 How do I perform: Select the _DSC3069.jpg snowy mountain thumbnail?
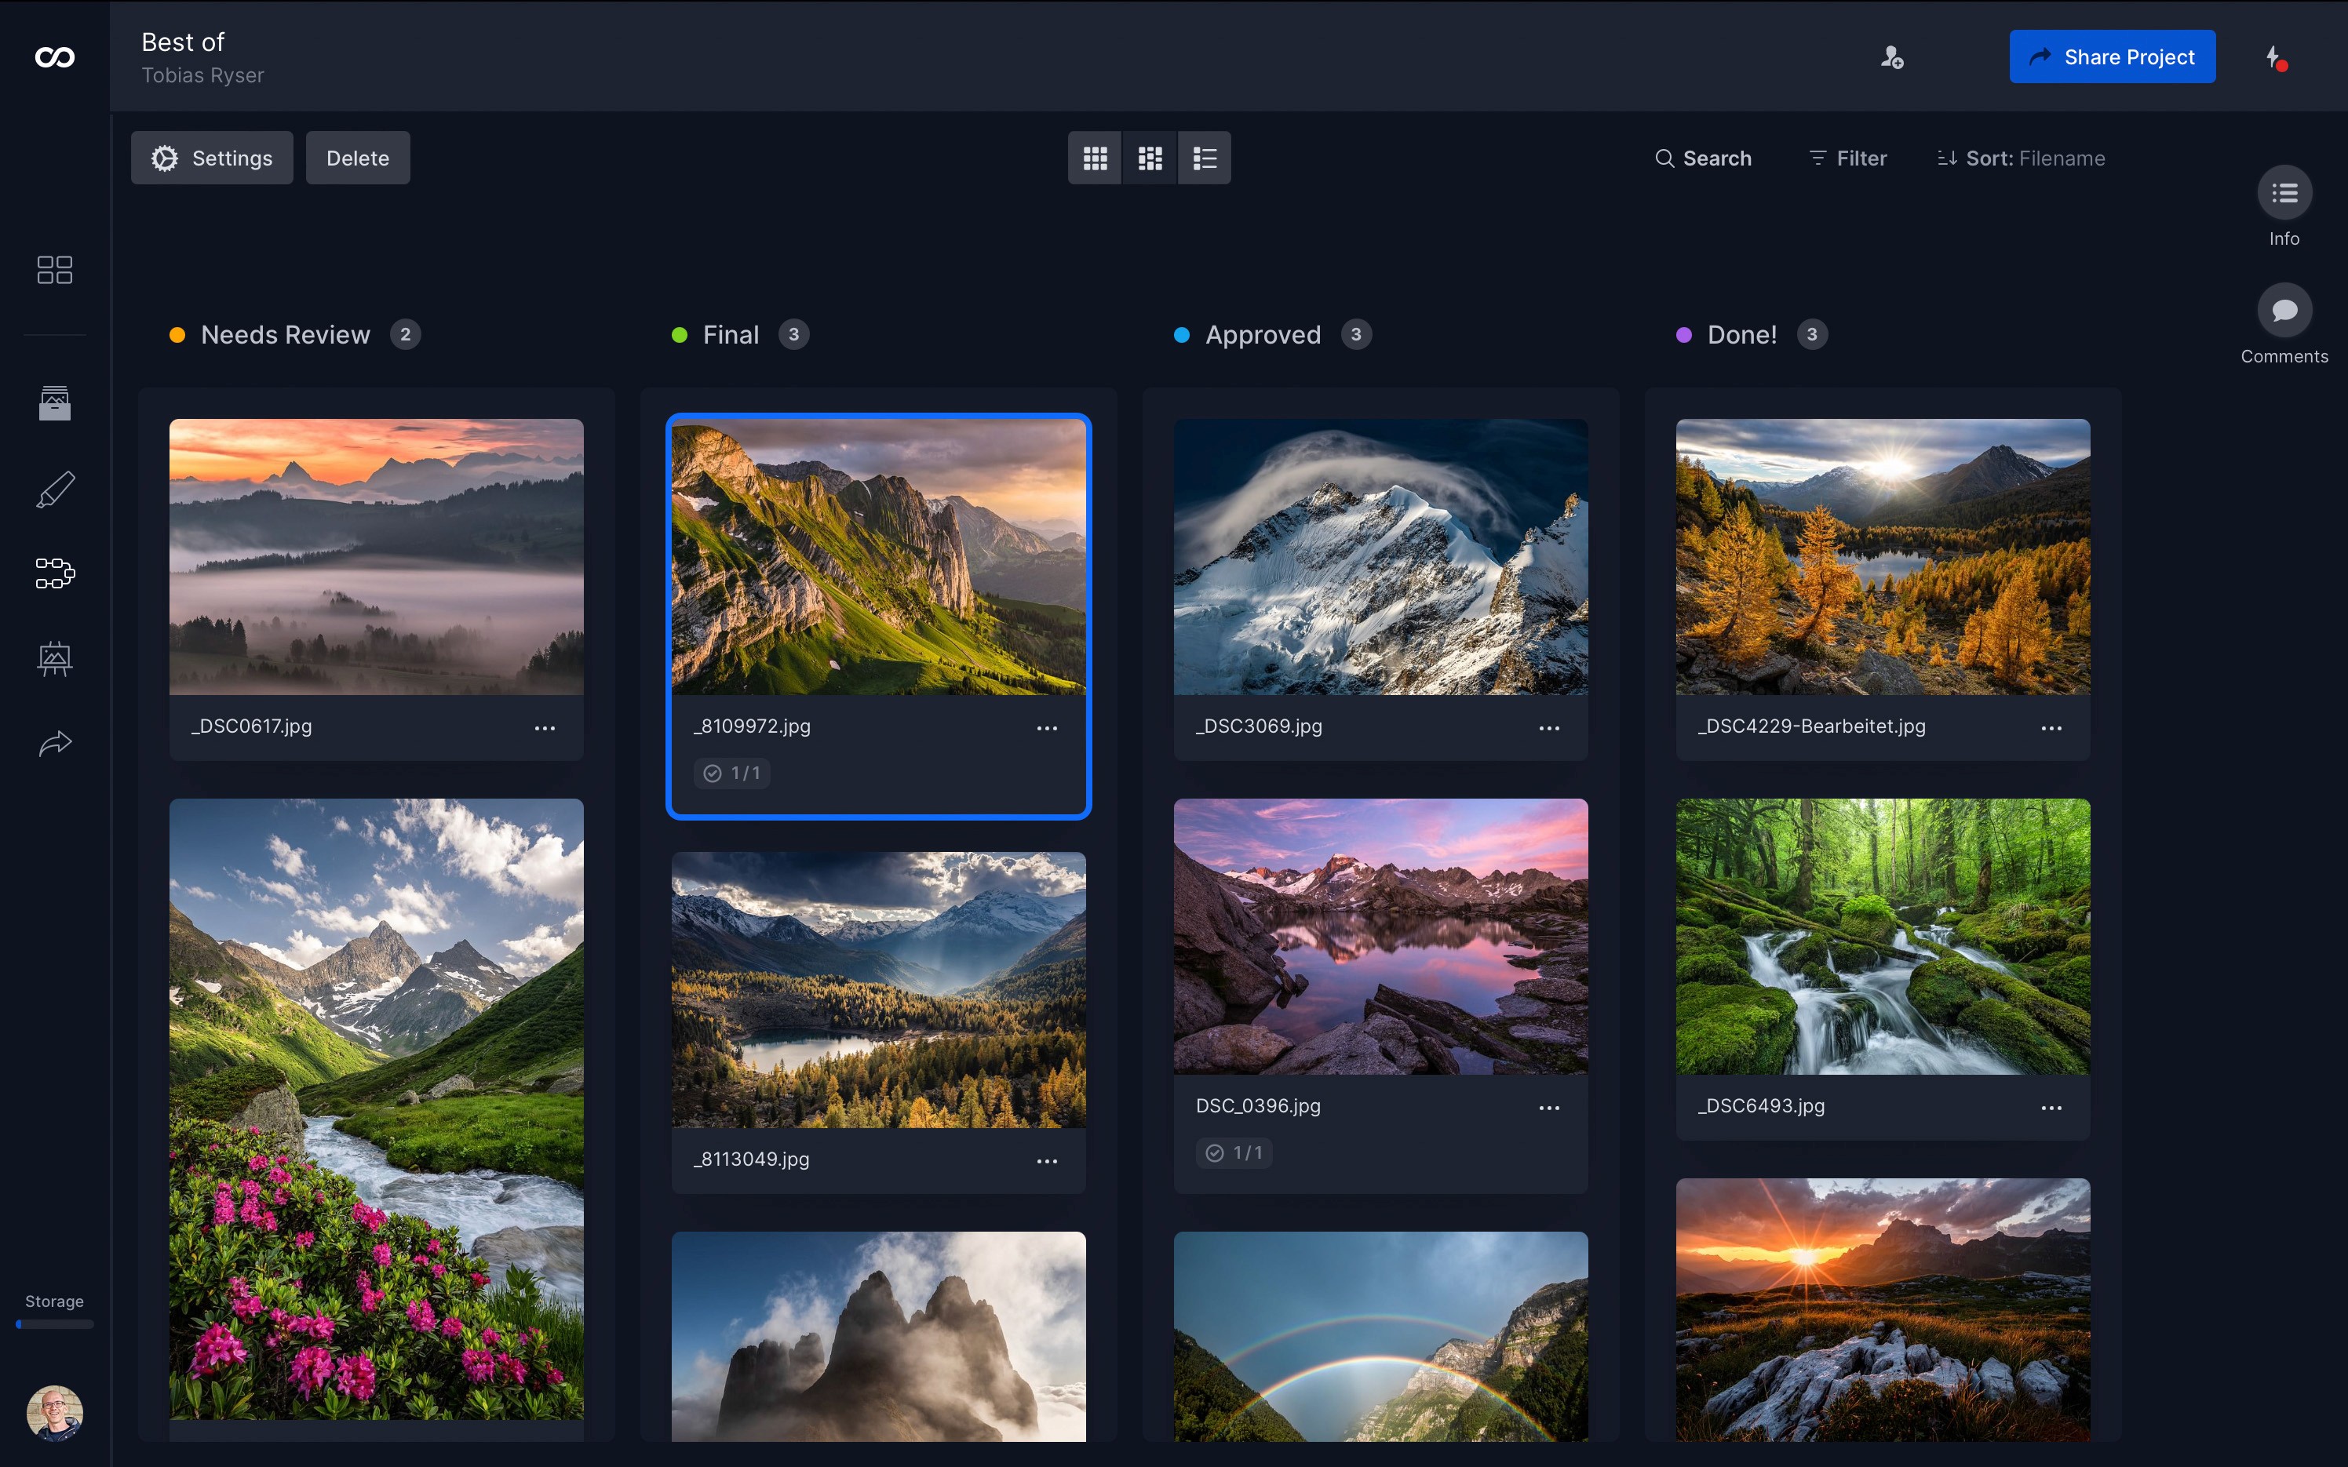[1380, 556]
